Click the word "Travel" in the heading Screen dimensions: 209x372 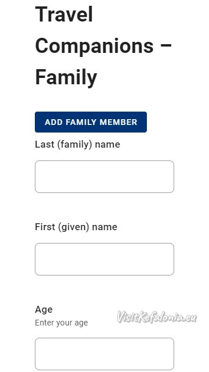64,14
